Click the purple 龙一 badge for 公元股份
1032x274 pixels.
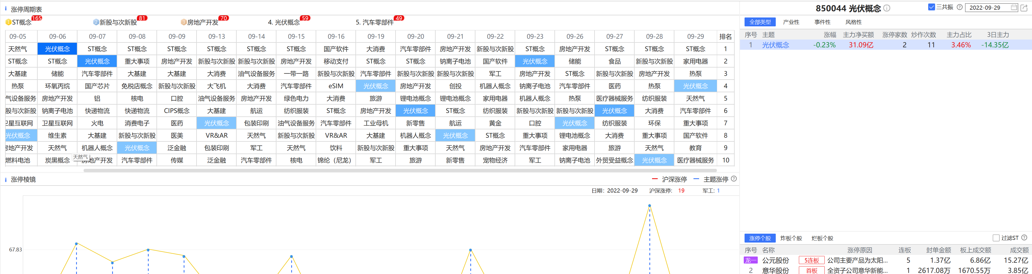(750, 260)
